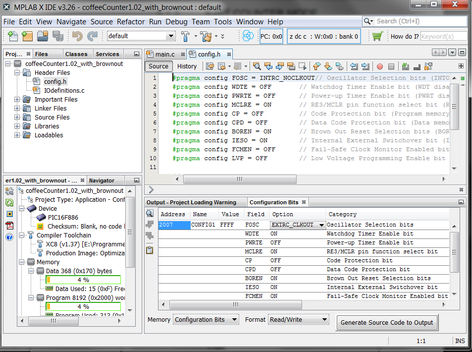Open the project configuration 'default' dropdown

141,36
